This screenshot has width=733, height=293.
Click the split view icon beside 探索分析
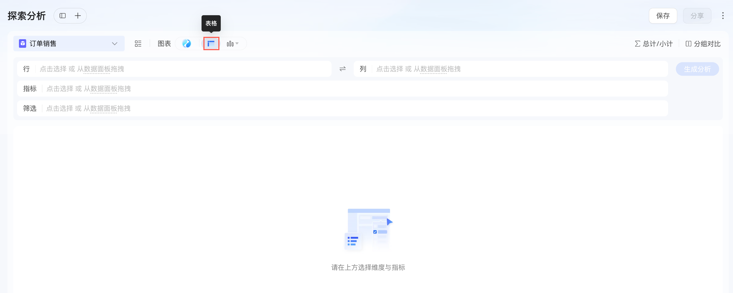point(63,16)
